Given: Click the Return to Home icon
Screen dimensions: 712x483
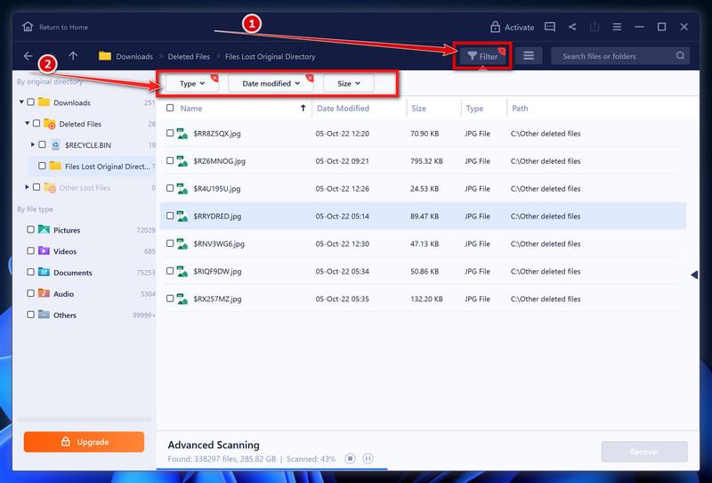Looking at the screenshot, I should coord(28,27).
